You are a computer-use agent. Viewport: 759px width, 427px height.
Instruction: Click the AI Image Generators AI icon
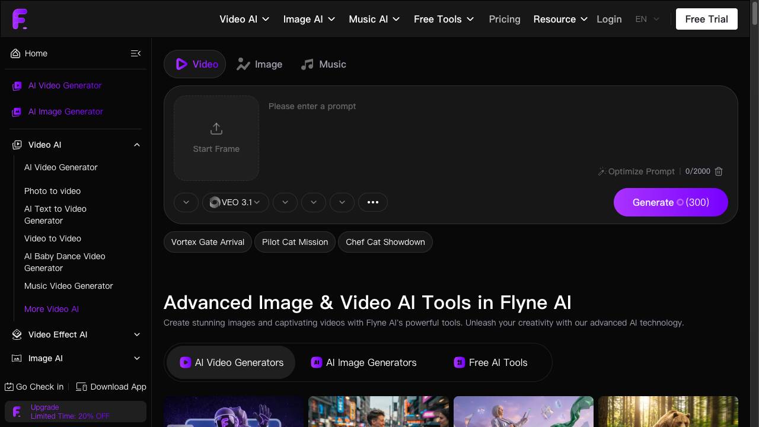point(317,362)
